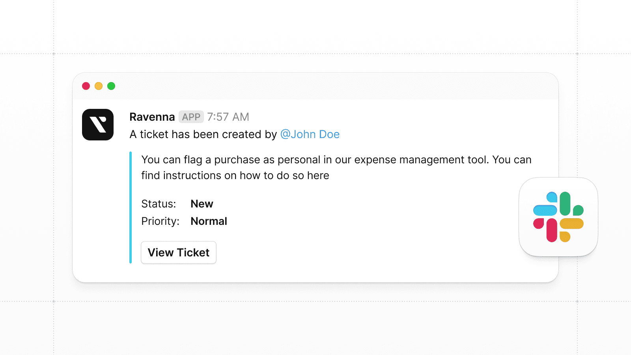Click the 7:57 AM message timestamp
631x355 pixels.
click(228, 117)
